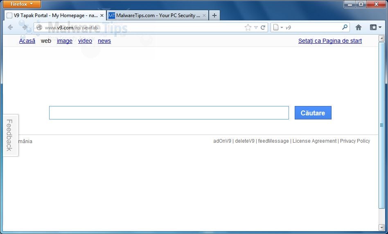Click the scrollbar down arrow
Image resolution: width=388 pixels, height=234 pixels.
[x=381, y=227]
